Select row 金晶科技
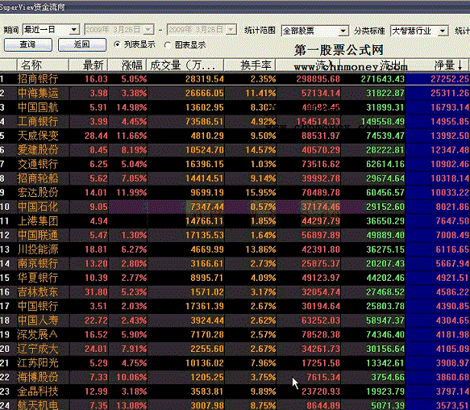470x410 pixels. 235,391
